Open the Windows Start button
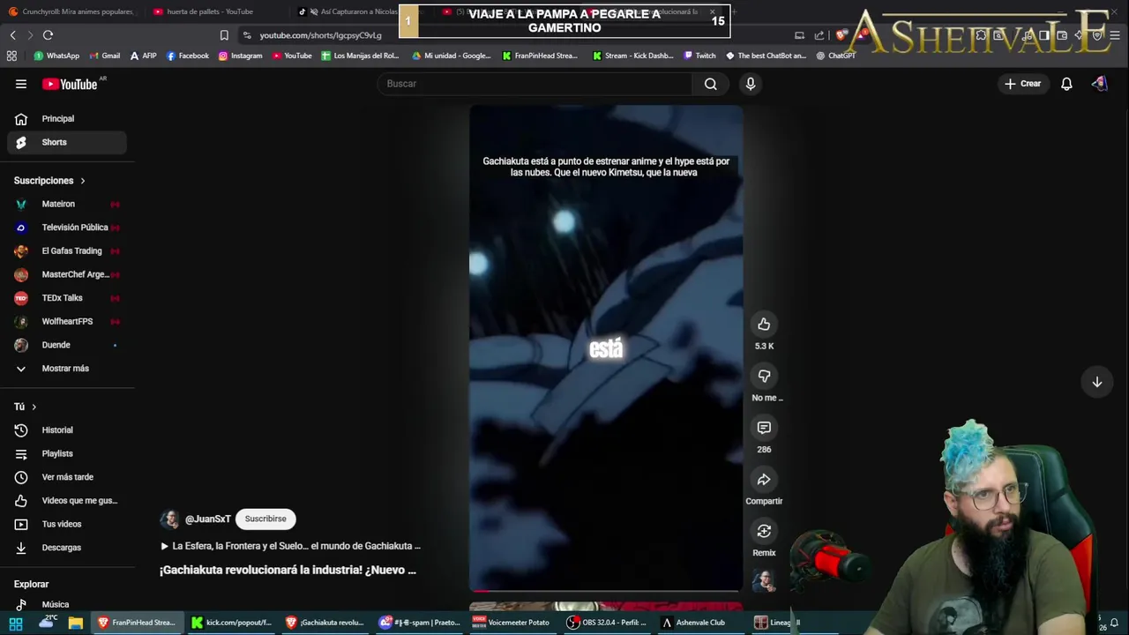Image resolution: width=1129 pixels, height=635 pixels. (16, 623)
